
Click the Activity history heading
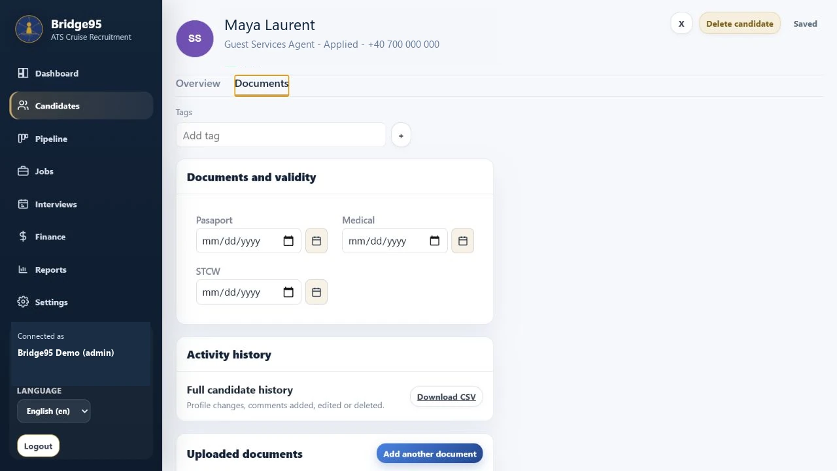(229, 355)
